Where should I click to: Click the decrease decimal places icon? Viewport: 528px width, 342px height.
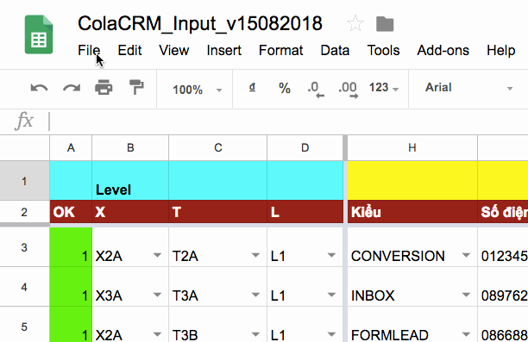click(316, 90)
